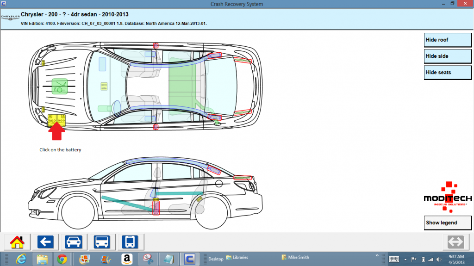The height and width of the screenshot is (266, 474).
Task: Click the yellow battery in top view
Action: (57, 121)
